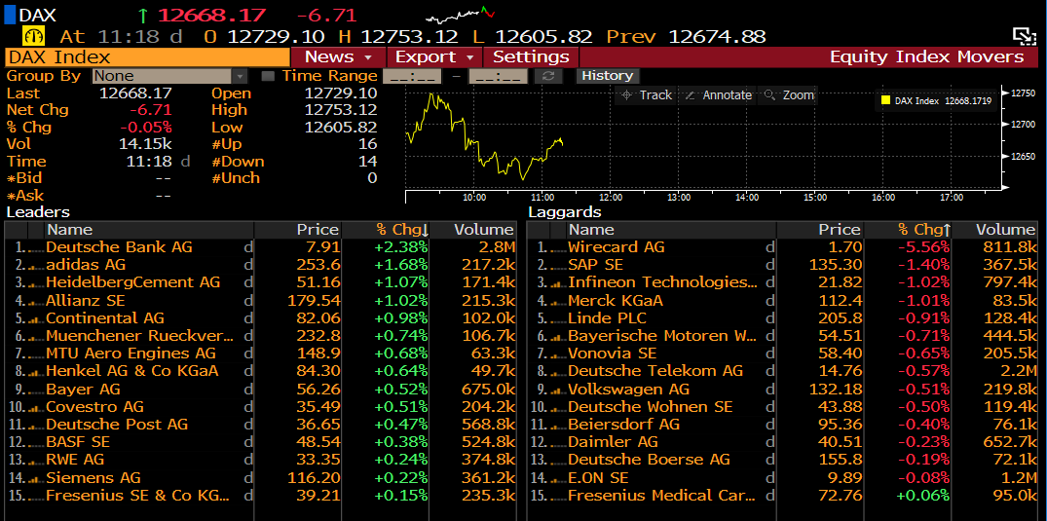Click the small bar icon beside adidas AG
The image size is (1047, 521).
37,266
